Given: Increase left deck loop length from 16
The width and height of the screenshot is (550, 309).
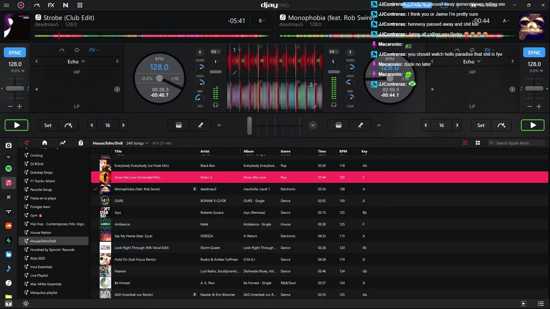Looking at the screenshot, I should [x=123, y=125].
